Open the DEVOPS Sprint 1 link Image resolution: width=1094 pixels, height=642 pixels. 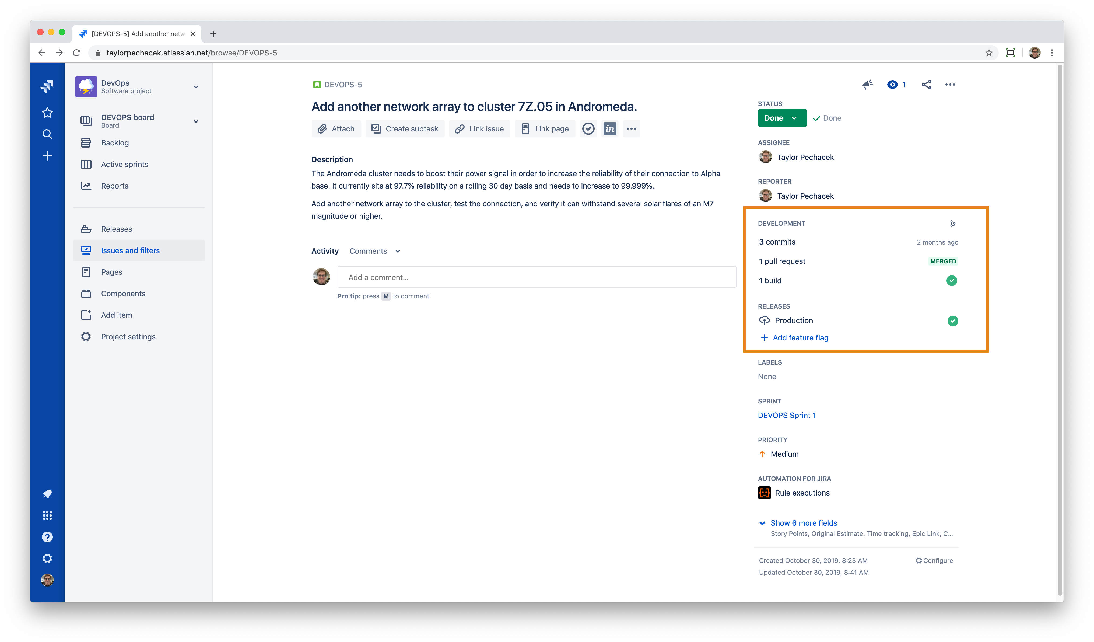(786, 415)
